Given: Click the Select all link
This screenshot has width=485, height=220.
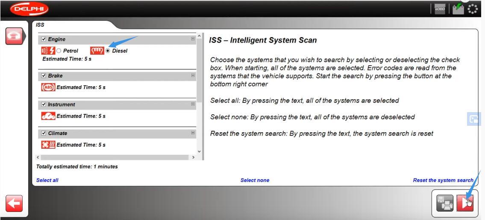Looking at the screenshot, I should pyautogui.click(x=47, y=180).
